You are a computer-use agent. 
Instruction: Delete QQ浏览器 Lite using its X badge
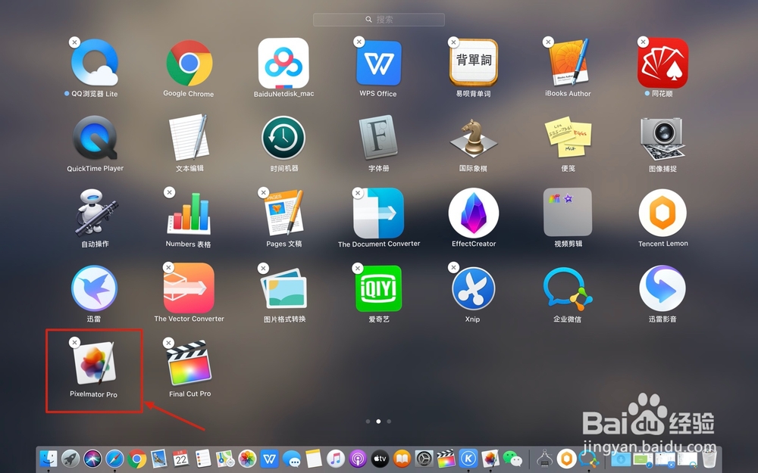74,42
